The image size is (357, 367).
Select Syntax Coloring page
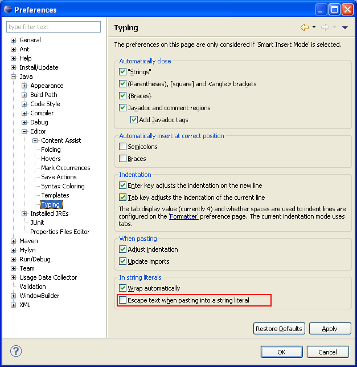[x=63, y=186]
